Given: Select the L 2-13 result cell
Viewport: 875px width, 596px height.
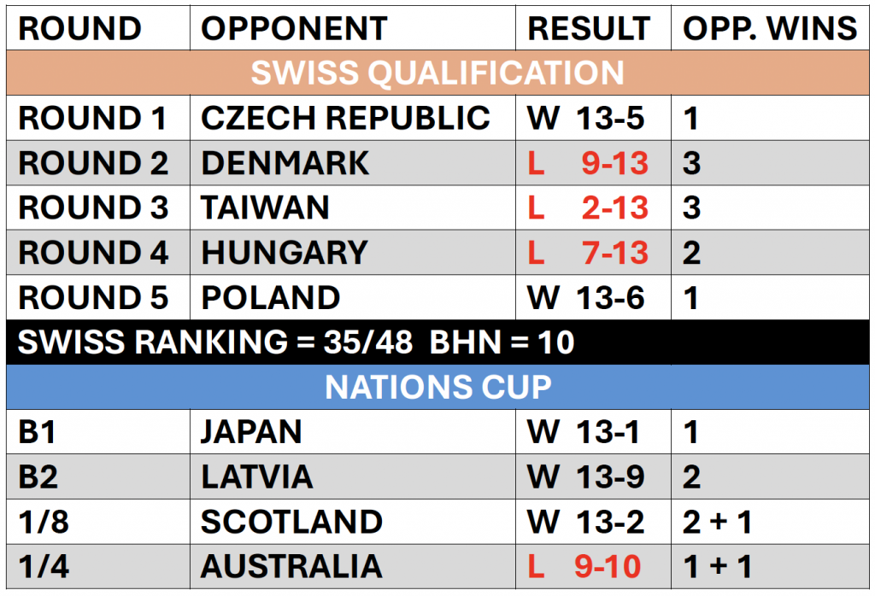Looking at the screenshot, I should pos(589,208).
